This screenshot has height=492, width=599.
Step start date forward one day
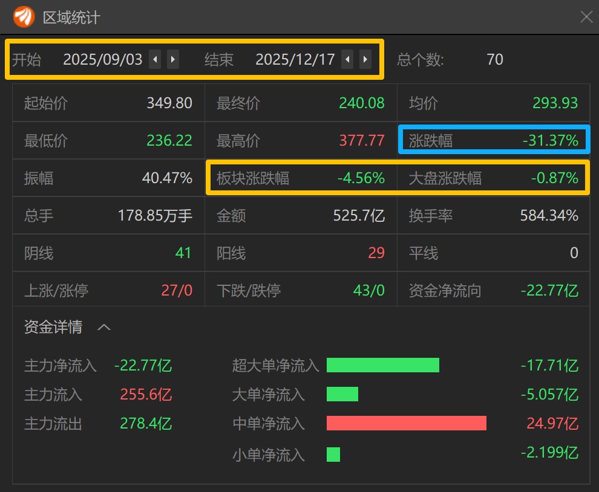pos(173,59)
